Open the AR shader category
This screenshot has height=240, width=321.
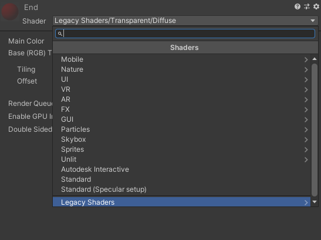coord(181,99)
